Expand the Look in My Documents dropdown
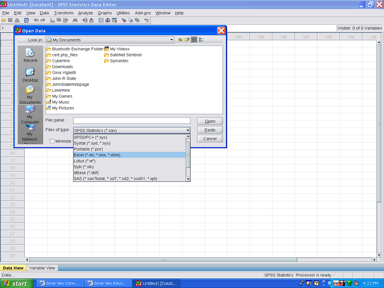Image resolution: width=384 pixels, height=288 pixels. point(172,40)
